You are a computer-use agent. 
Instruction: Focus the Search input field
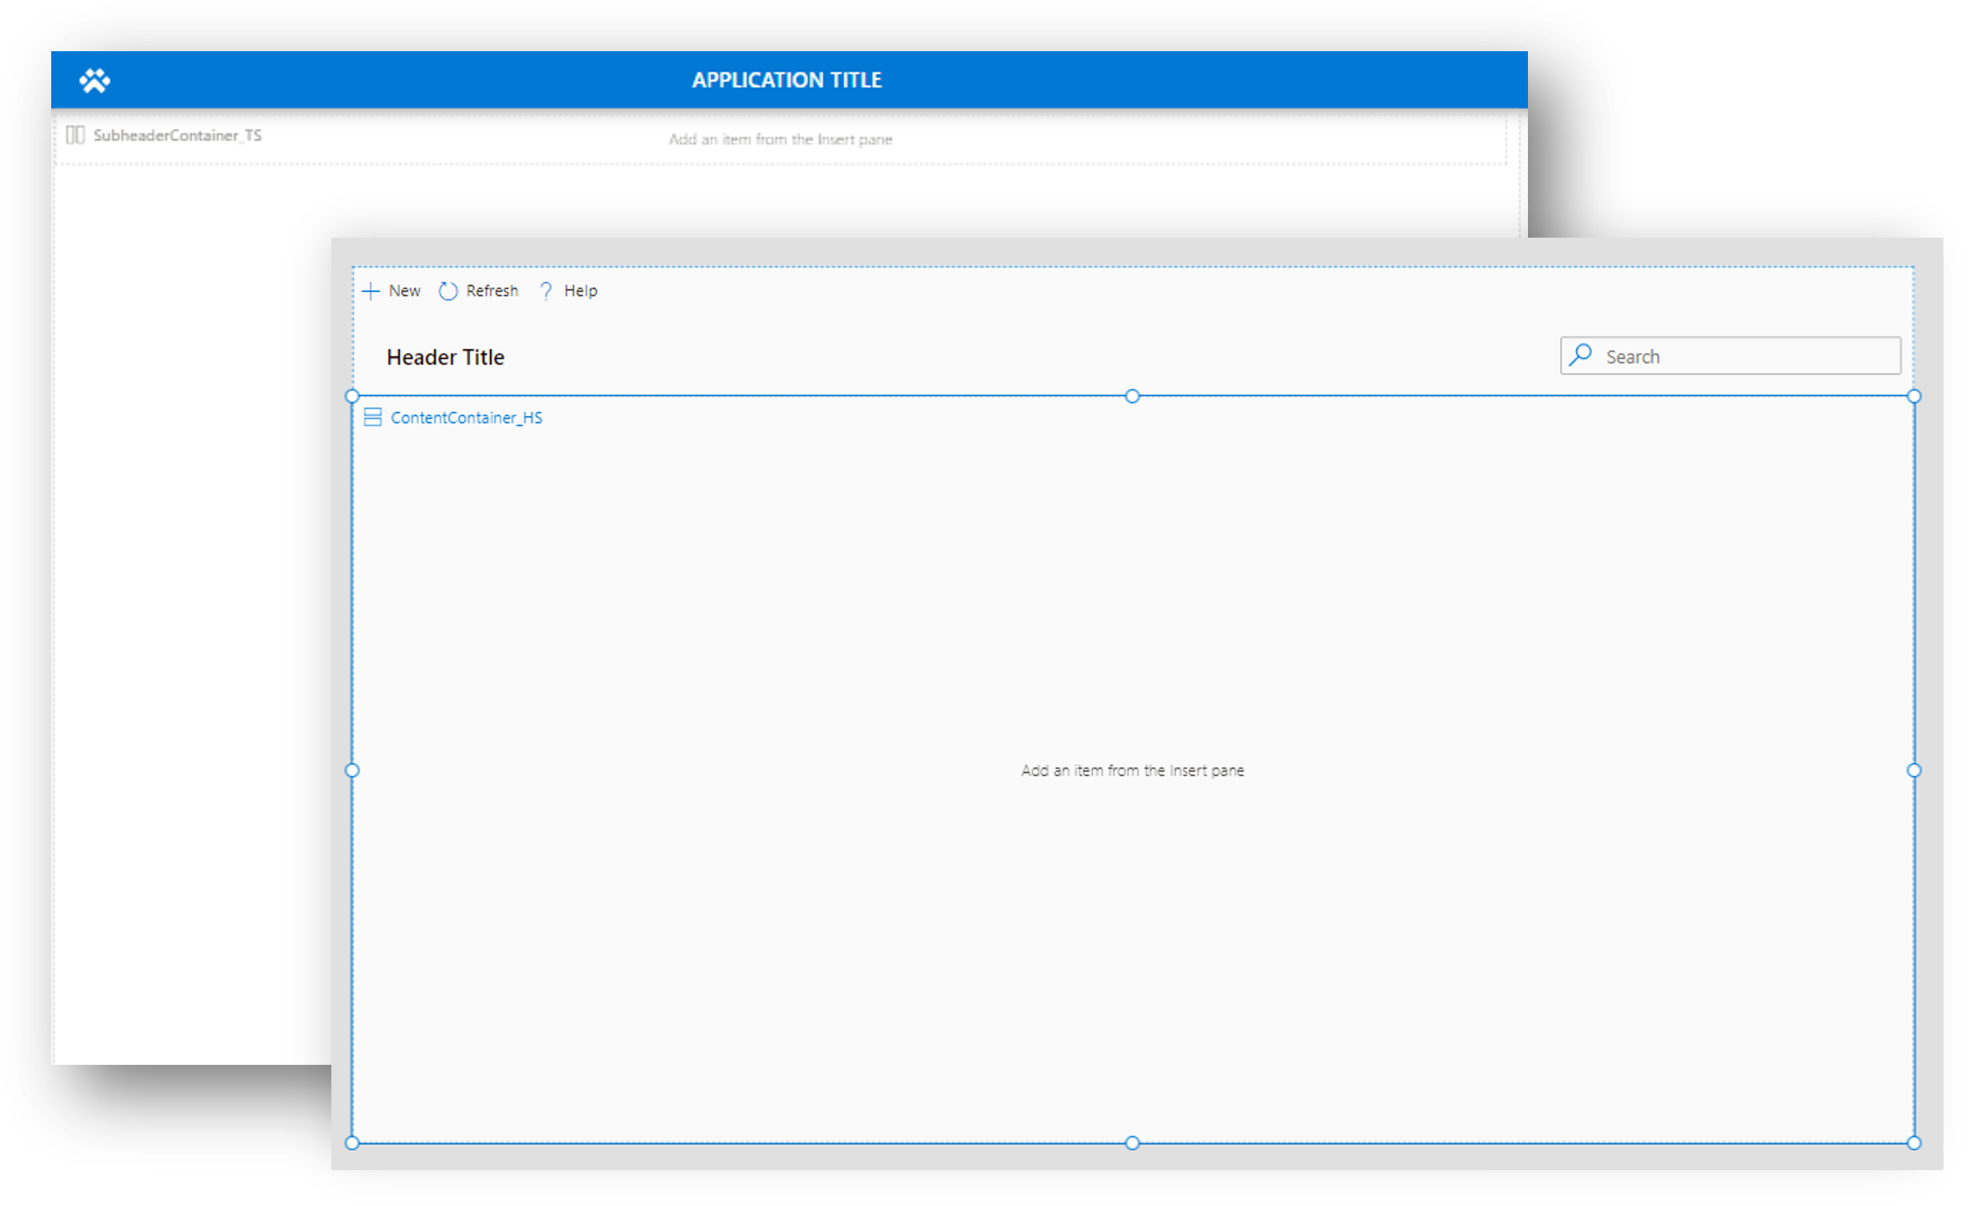1730,355
